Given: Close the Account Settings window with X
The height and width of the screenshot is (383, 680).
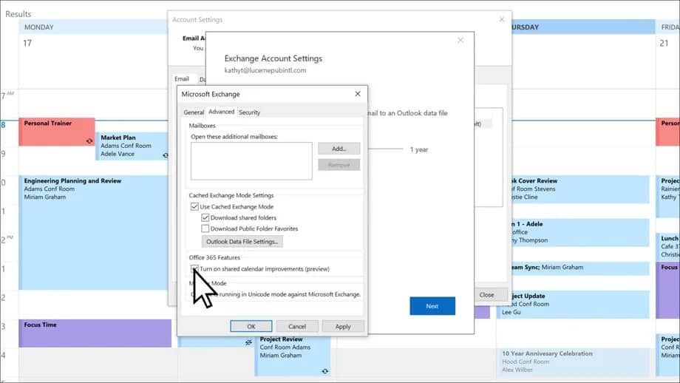Looking at the screenshot, I should pyautogui.click(x=502, y=19).
